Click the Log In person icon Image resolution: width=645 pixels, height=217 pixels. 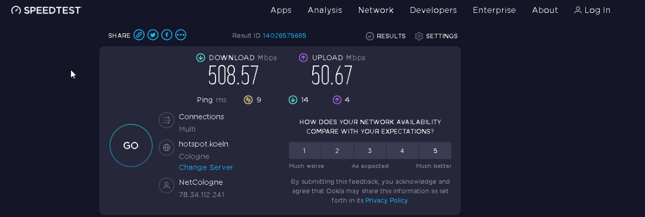click(578, 10)
